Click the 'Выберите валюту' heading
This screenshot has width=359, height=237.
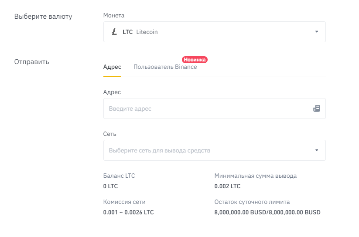point(43,17)
